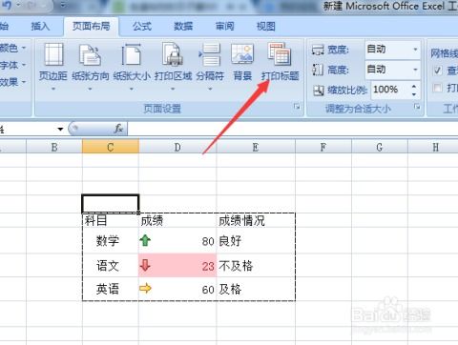Switch to the 视图 tab

coord(266,27)
